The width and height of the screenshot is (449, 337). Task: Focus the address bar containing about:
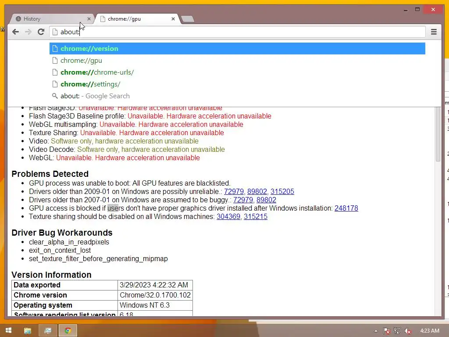point(237,32)
